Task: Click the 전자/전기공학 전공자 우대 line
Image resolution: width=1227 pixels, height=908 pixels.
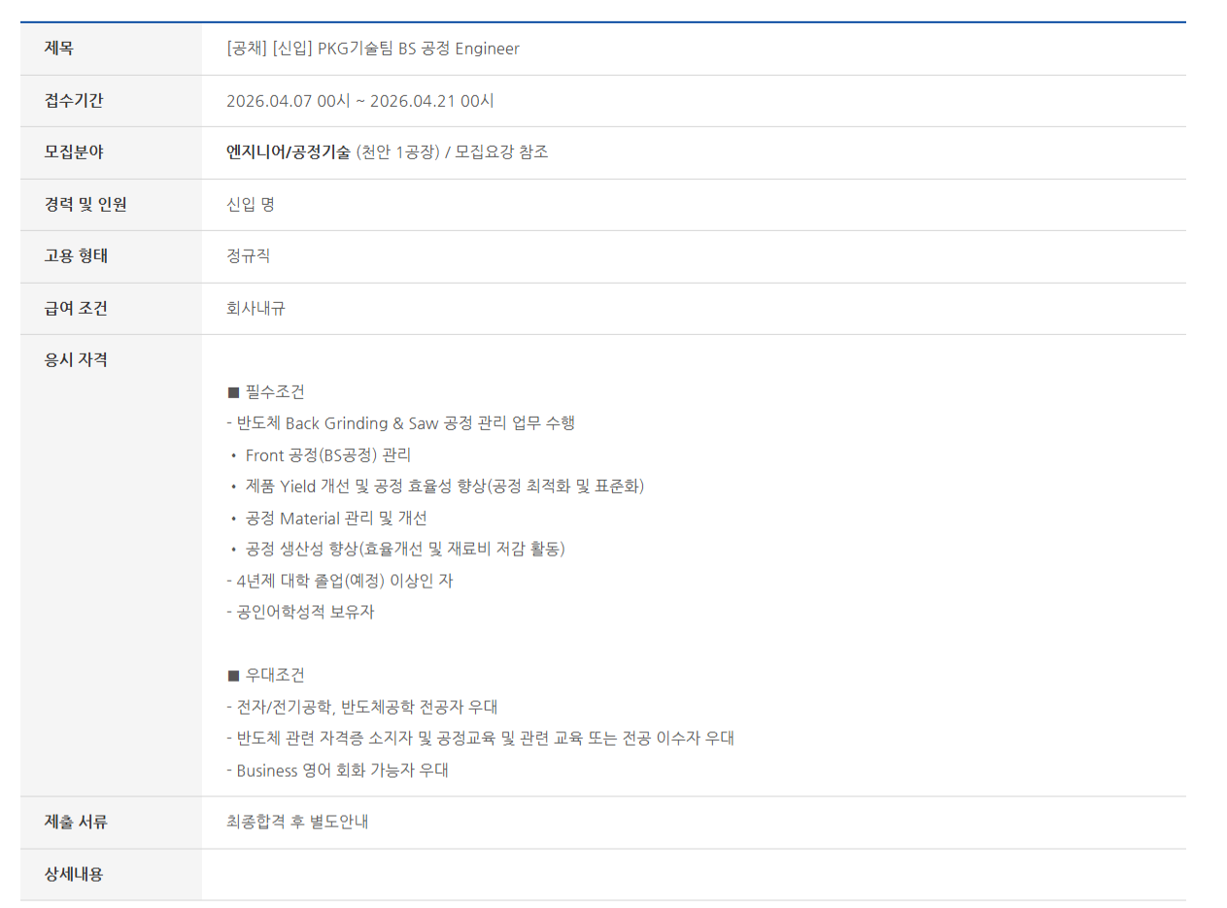Action: pos(361,707)
